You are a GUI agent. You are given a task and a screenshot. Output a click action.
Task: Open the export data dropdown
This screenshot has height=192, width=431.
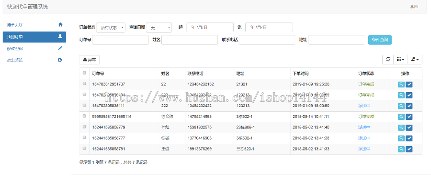tap(415, 60)
